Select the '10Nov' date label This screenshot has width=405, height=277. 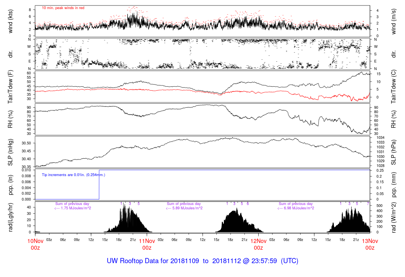pyautogui.click(x=35, y=241)
